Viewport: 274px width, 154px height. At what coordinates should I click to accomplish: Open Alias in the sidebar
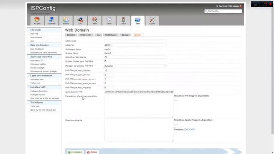coord(33,41)
